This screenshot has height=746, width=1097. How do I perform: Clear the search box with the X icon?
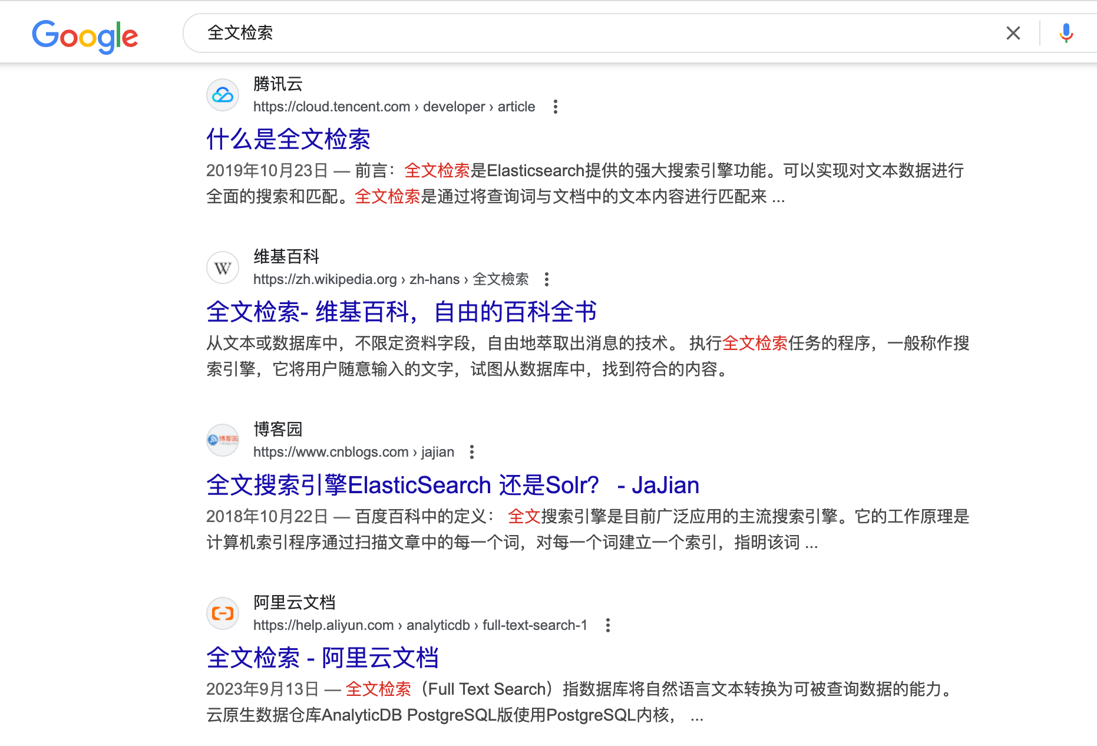tap(1013, 33)
